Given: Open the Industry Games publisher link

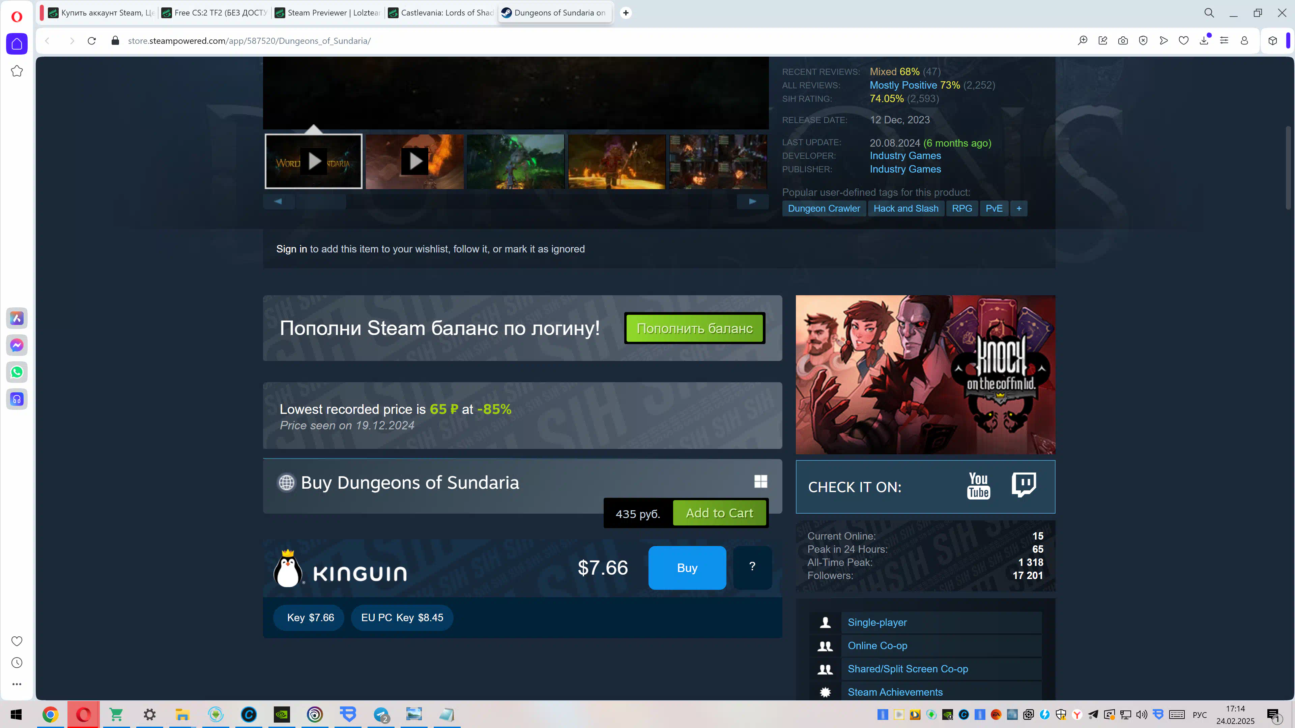Looking at the screenshot, I should pyautogui.click(x=905, y=169).
